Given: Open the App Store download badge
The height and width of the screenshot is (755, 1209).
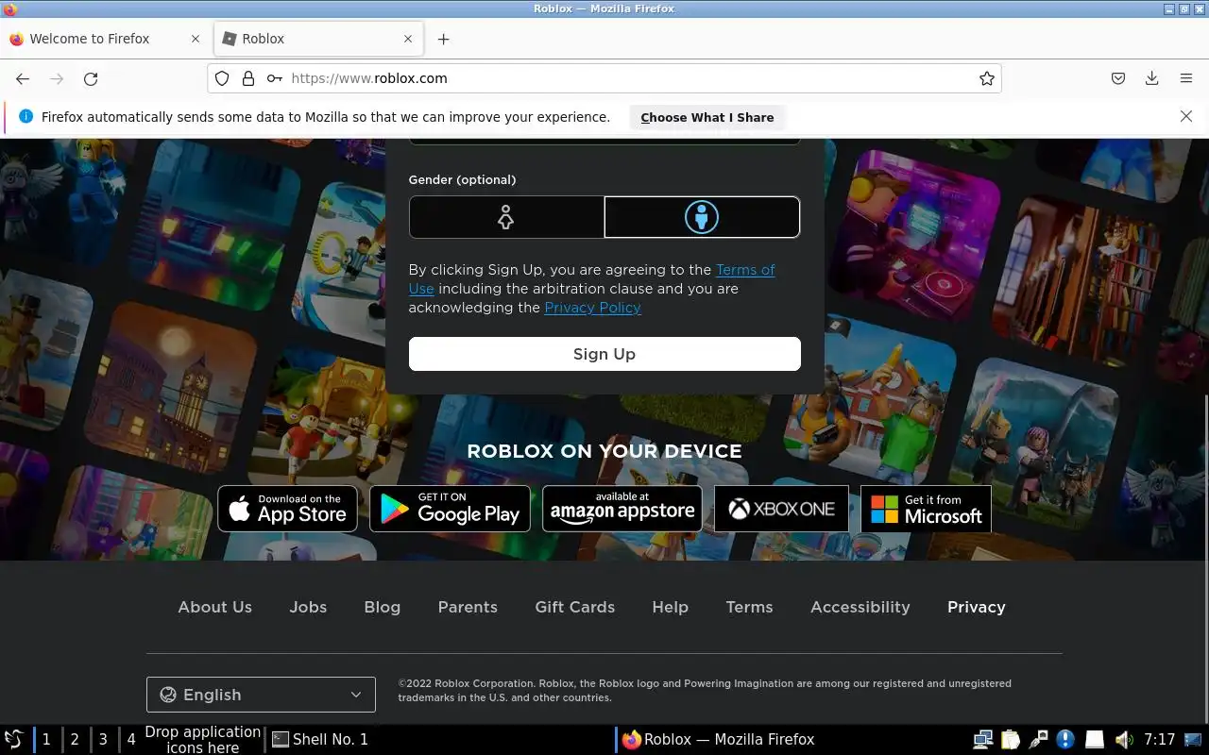Looking at the screenshot, I should [x=287, y=509].
